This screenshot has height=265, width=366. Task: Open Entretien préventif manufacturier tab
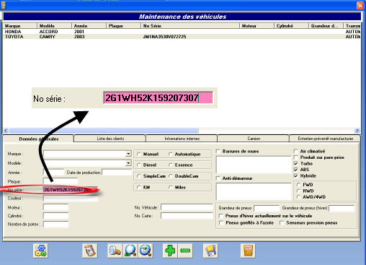(x=325, y=139)
